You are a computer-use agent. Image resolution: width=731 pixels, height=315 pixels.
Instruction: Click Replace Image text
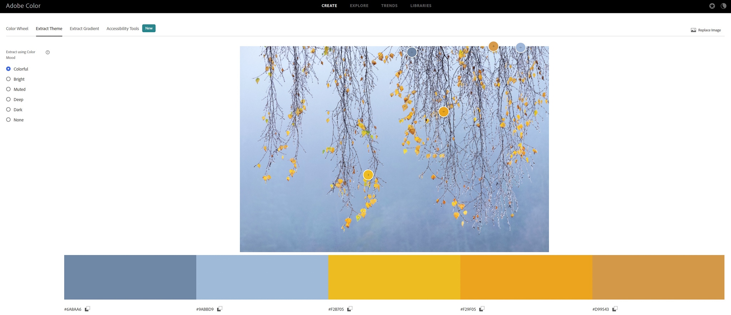click(709, 30)
